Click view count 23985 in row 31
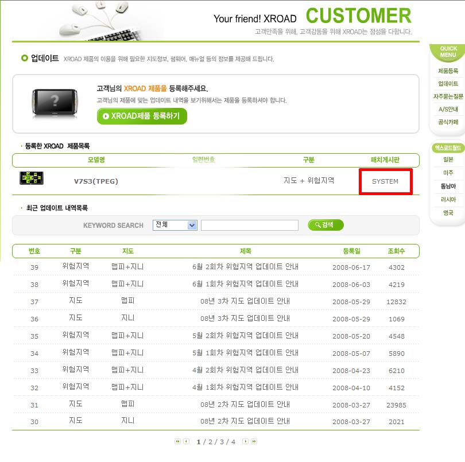465x462 pixels. point(396,405)
